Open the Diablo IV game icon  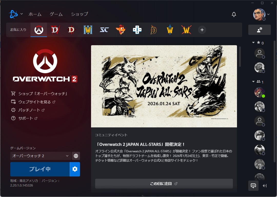tap(55, 30)
